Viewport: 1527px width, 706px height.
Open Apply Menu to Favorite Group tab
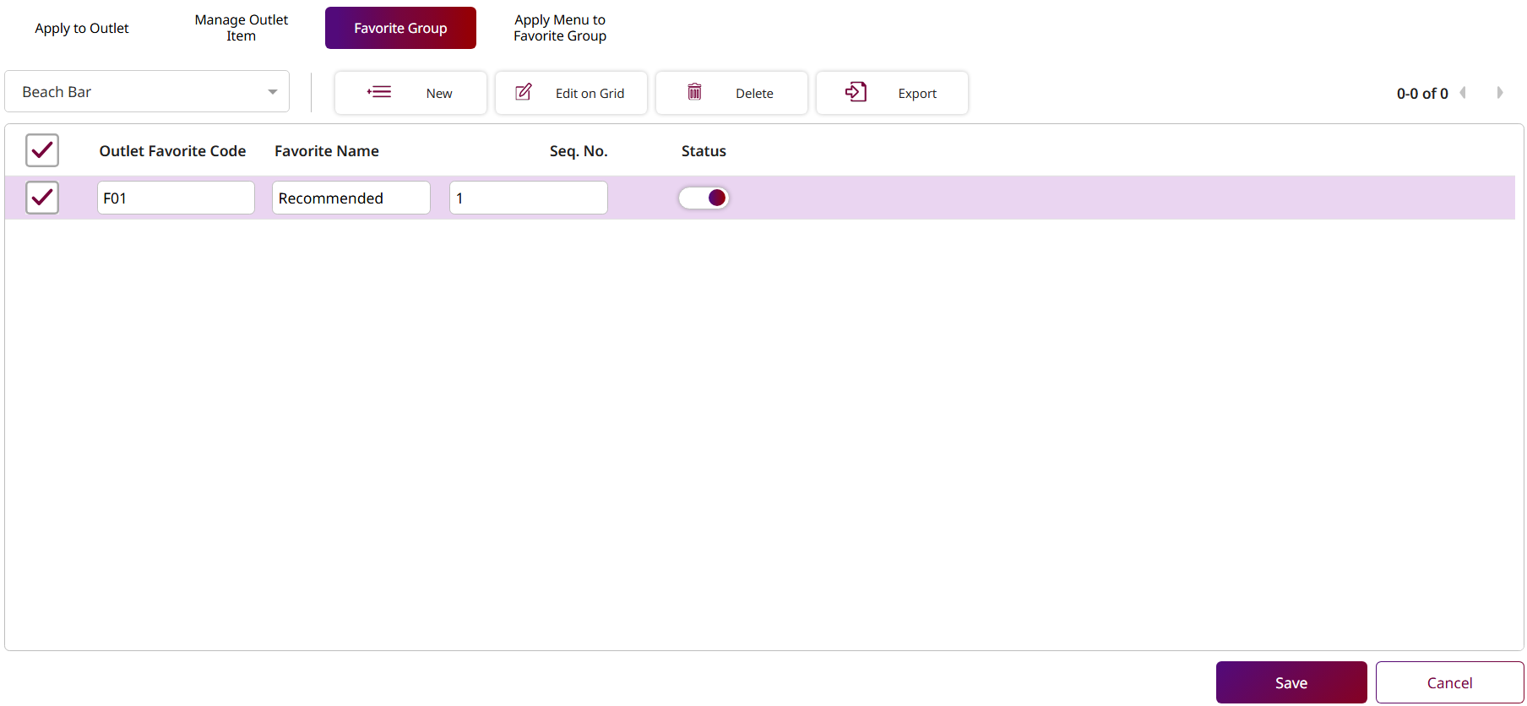560,28
